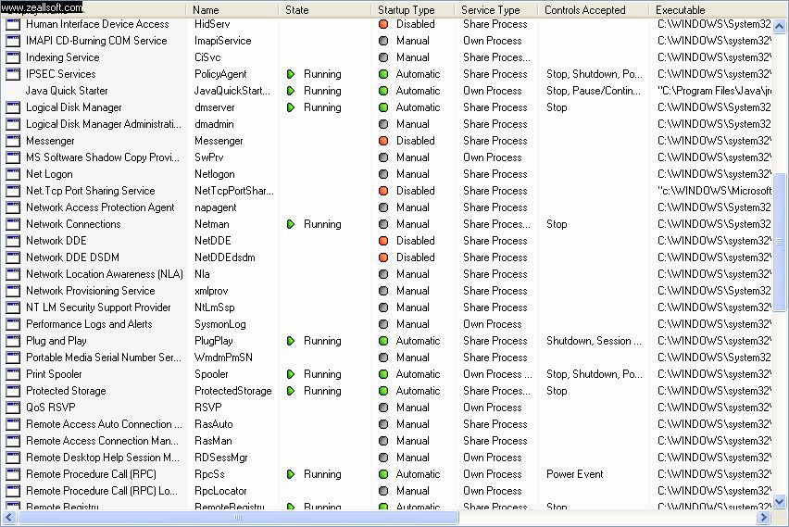Click the Print Spooler service icon
This screenshot has height=527, width=789.
click(x=13, y=374)
